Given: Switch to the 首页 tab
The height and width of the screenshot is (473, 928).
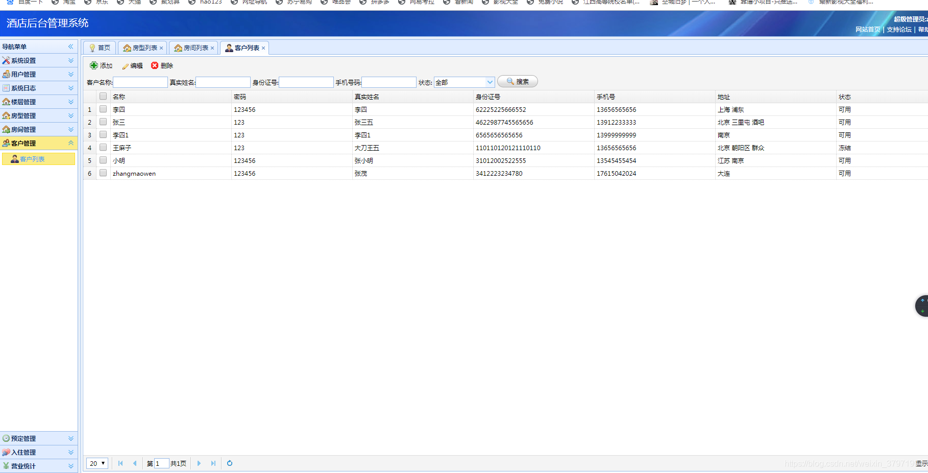Looking at the screenshot, I should (100, 48).
